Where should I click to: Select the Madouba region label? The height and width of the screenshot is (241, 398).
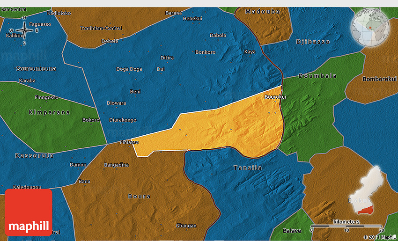point(262,11)
